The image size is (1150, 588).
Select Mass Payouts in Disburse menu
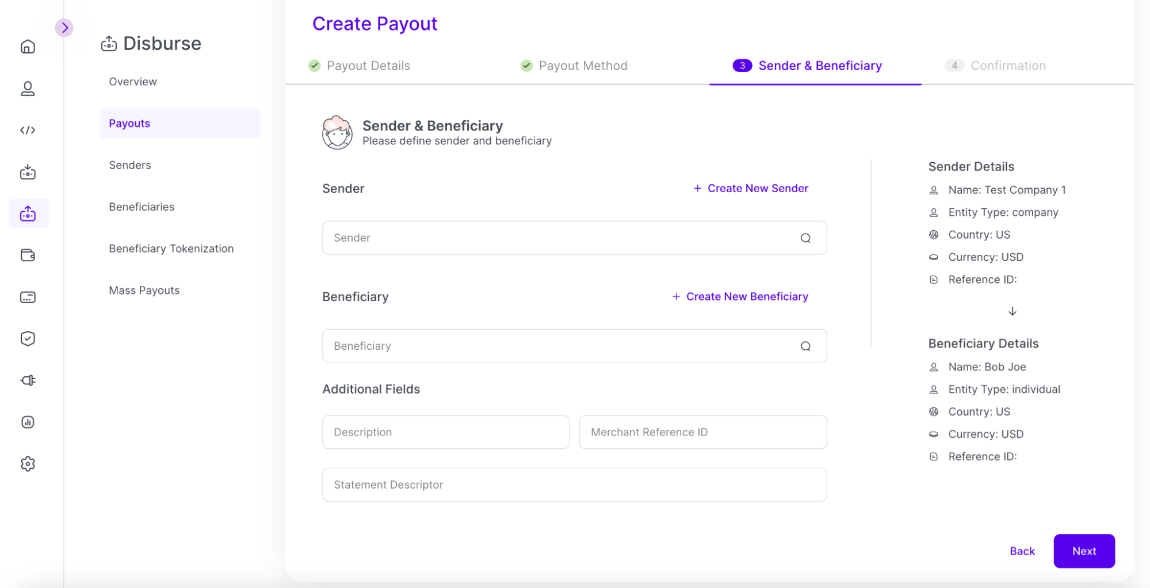click(144, 291)
